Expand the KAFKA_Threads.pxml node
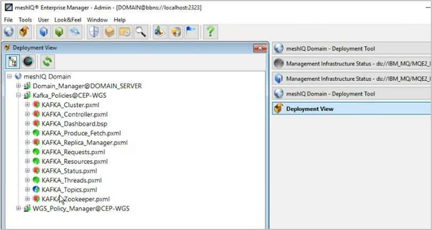This screenshot has width=432, height=230. click(x=27, y=180)
